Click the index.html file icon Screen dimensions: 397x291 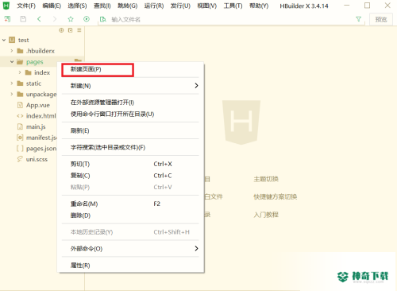click(20, 116)
